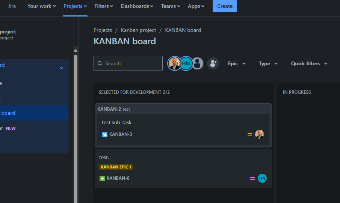Open the Filters menu
This screenshot has width=340, height=203.
point(104,6)
